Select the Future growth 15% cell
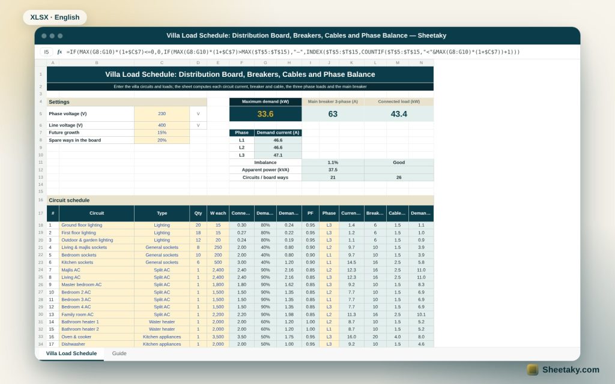 click(162, 133)
